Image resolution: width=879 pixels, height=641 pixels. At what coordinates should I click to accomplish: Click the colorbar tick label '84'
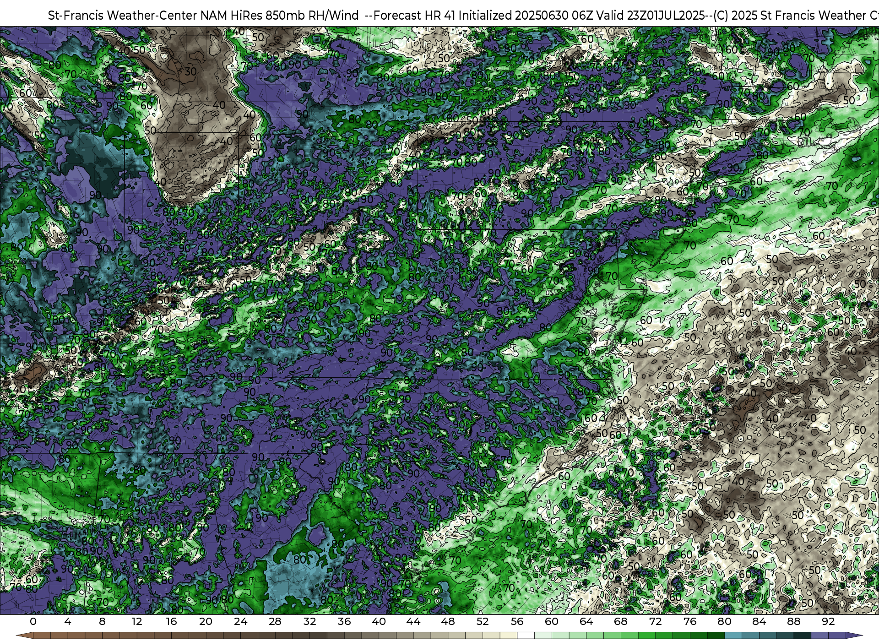click(x=759, y=621)
